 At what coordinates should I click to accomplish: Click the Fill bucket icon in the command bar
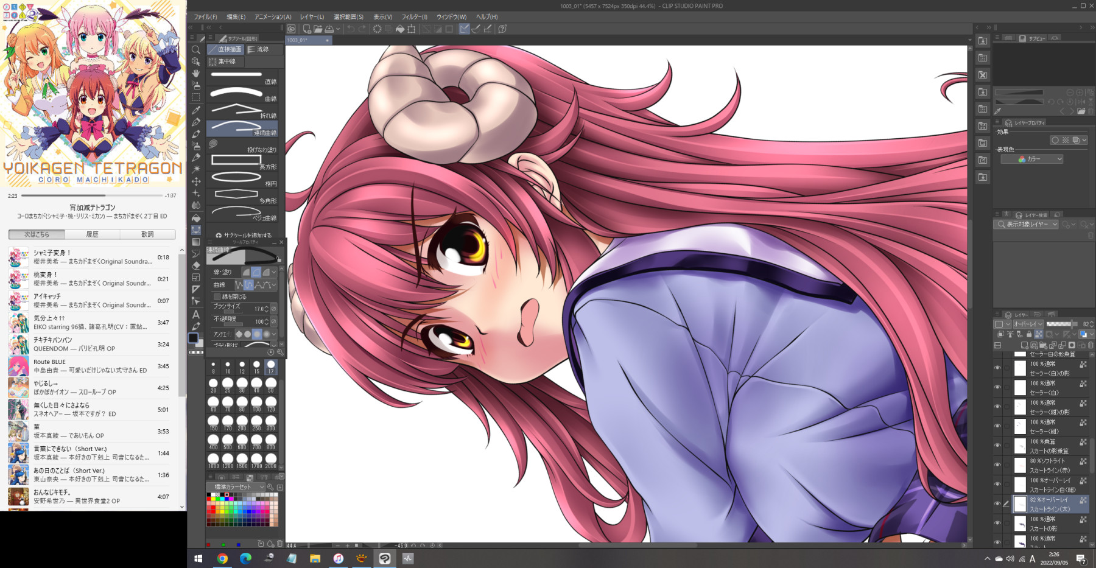click(400, 29)
